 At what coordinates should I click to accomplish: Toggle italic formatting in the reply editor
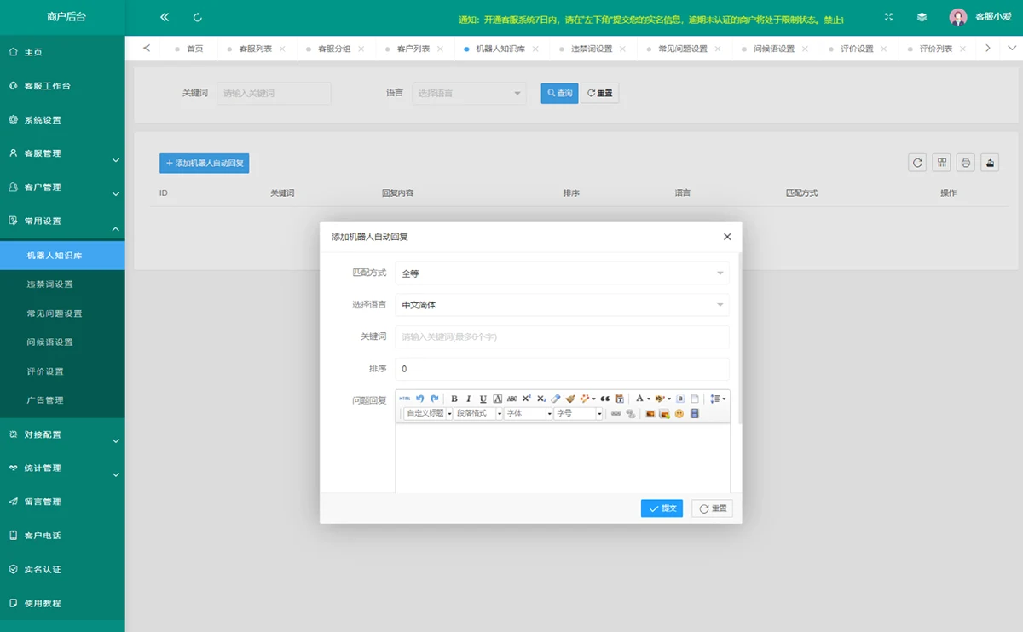coord(468,399)
